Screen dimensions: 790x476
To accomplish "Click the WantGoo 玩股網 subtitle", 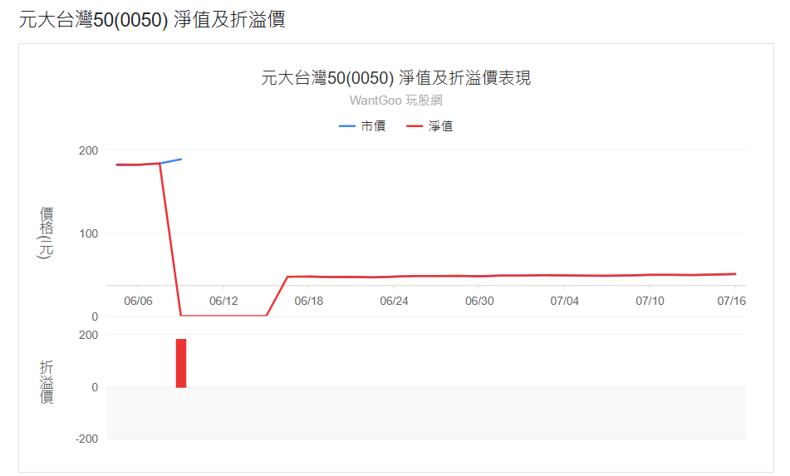I will click(396, 101).
